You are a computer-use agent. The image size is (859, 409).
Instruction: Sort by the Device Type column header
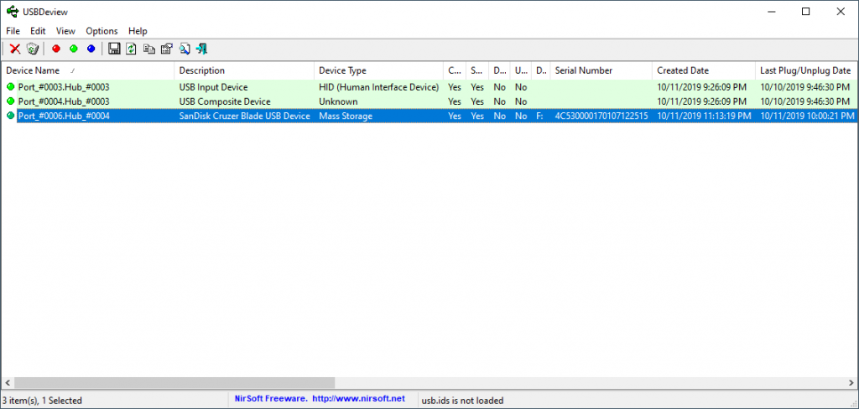(379, 70)
